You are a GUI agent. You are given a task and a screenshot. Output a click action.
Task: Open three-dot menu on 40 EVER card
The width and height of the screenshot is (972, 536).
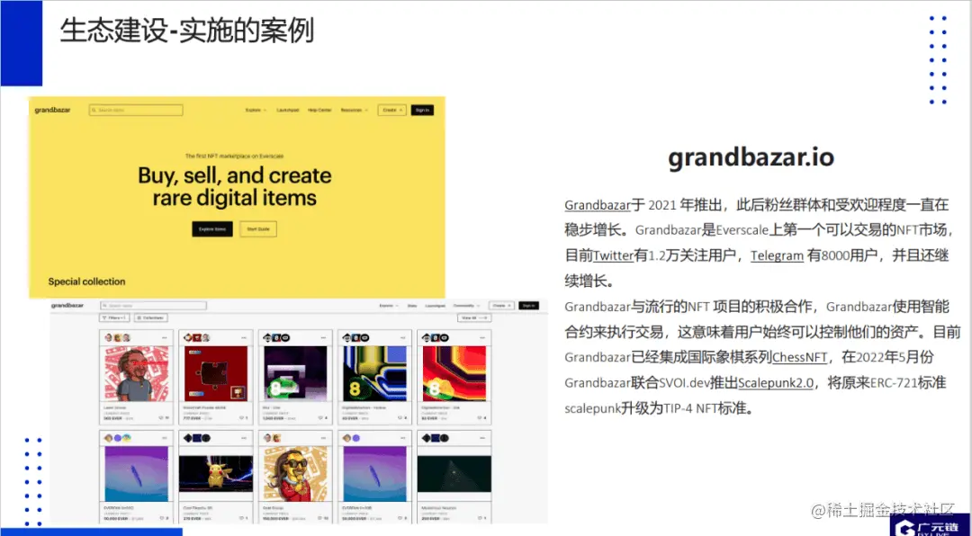[x=403, y=338]
